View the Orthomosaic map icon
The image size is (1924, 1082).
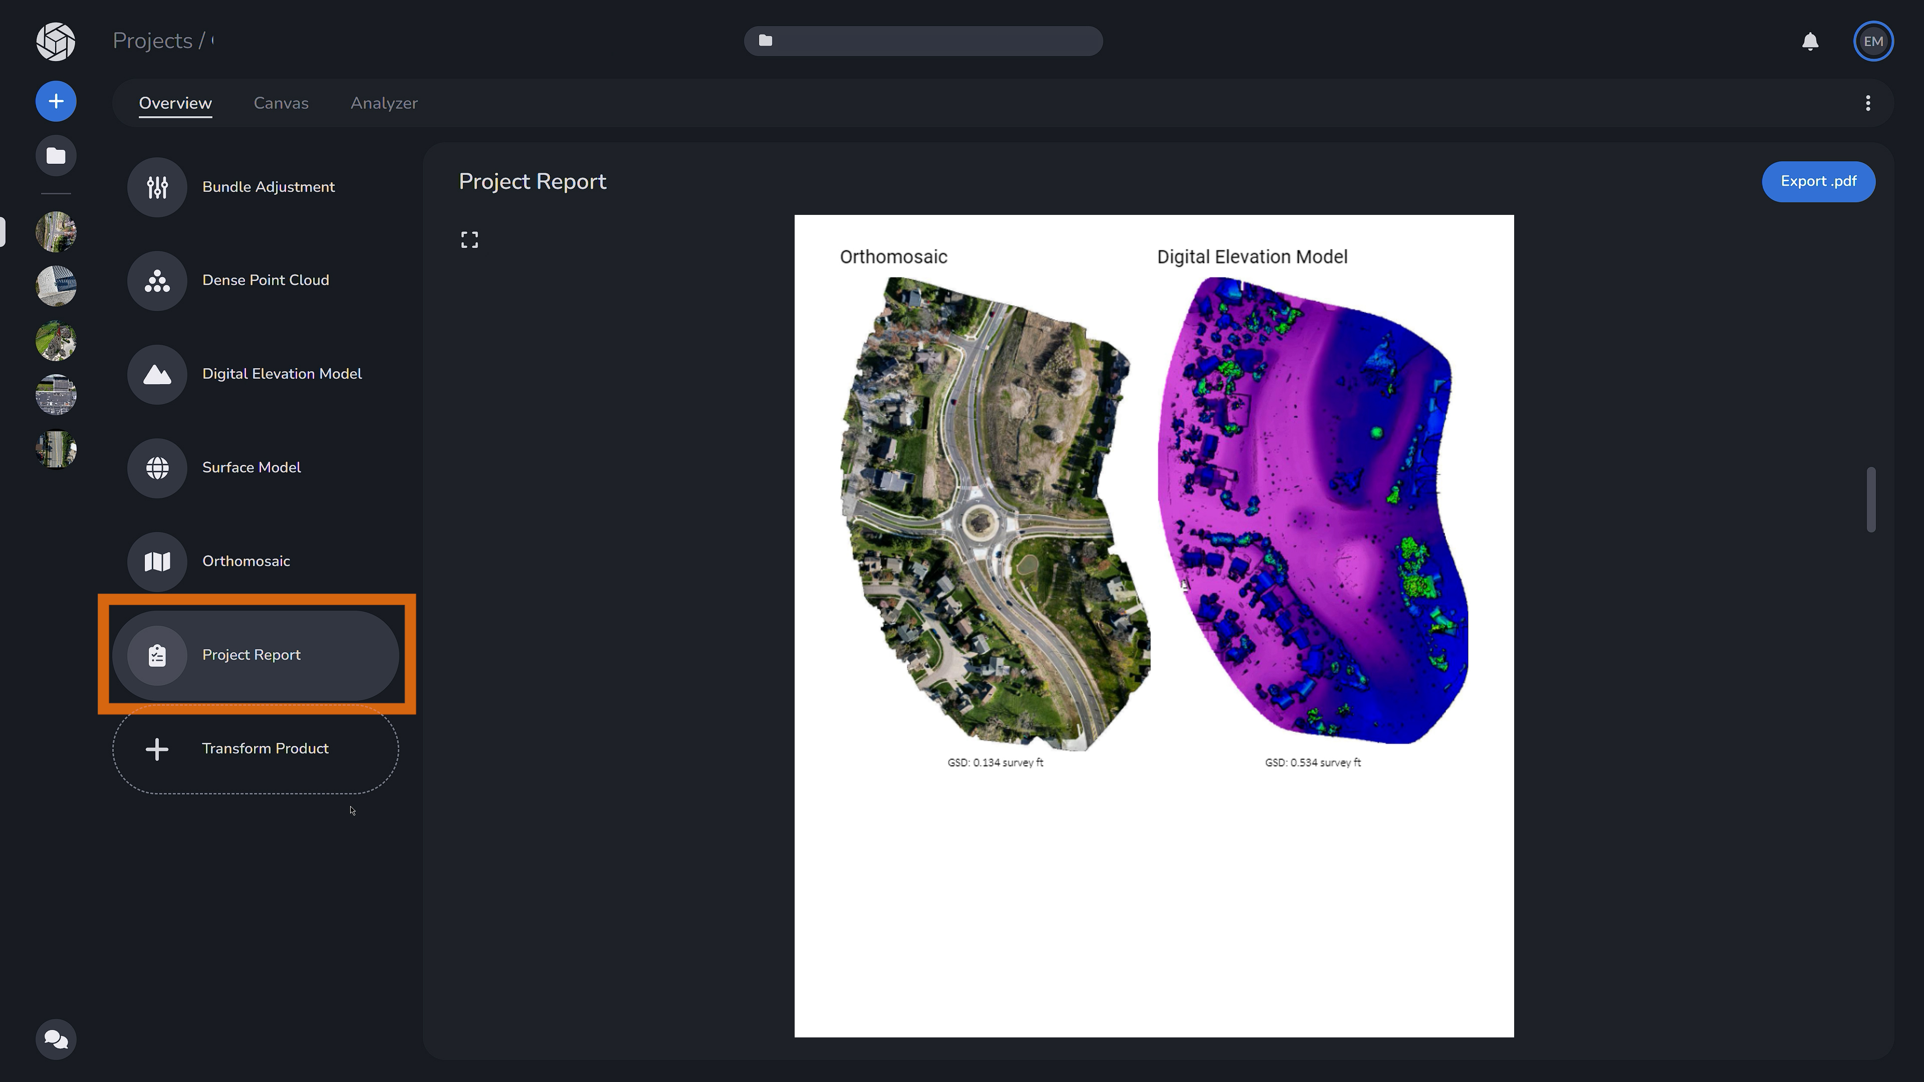pyautogui.click(x=157, y=562)
